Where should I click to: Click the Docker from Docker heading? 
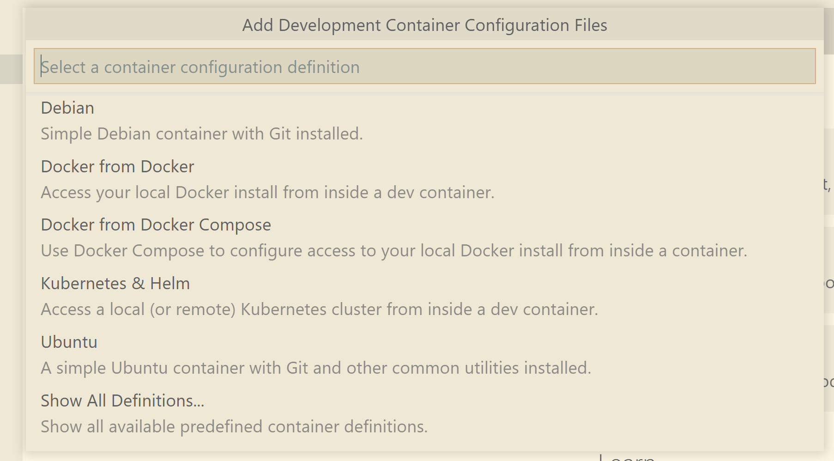pos(117,166)
